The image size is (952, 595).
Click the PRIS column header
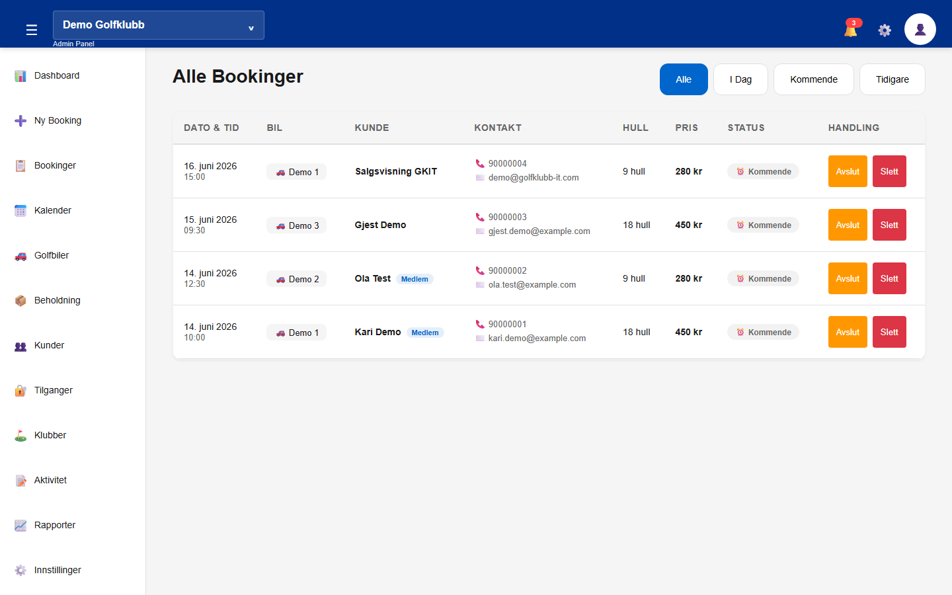[x=686, y=128]
